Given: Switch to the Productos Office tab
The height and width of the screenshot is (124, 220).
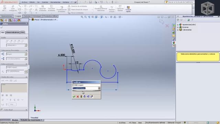Looking at the screenshot, I should click(x=50, y=16).
